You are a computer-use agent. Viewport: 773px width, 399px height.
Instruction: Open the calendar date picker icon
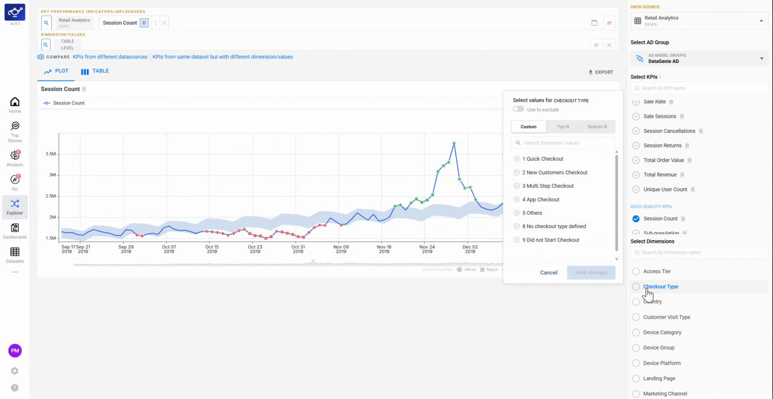(x=594, y=23)
